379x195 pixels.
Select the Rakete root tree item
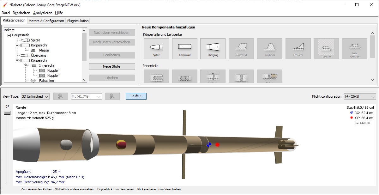9,30
